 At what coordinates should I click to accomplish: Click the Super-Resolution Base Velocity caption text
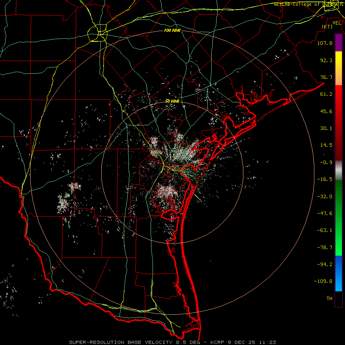pos(172,342)
